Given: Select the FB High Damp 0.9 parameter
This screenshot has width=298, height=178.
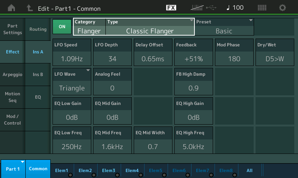Looking at the screenshot, I should point(194,82).
